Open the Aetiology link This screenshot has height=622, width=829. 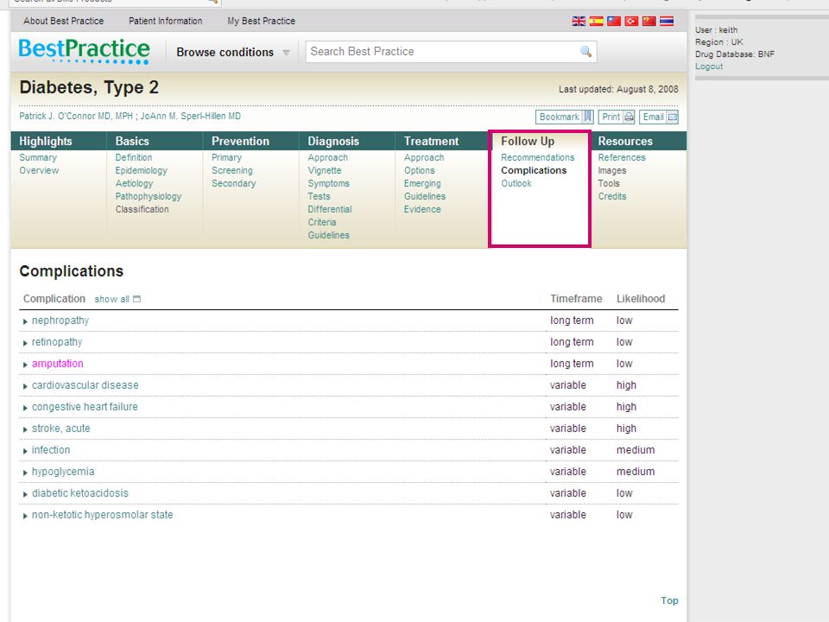135,183
